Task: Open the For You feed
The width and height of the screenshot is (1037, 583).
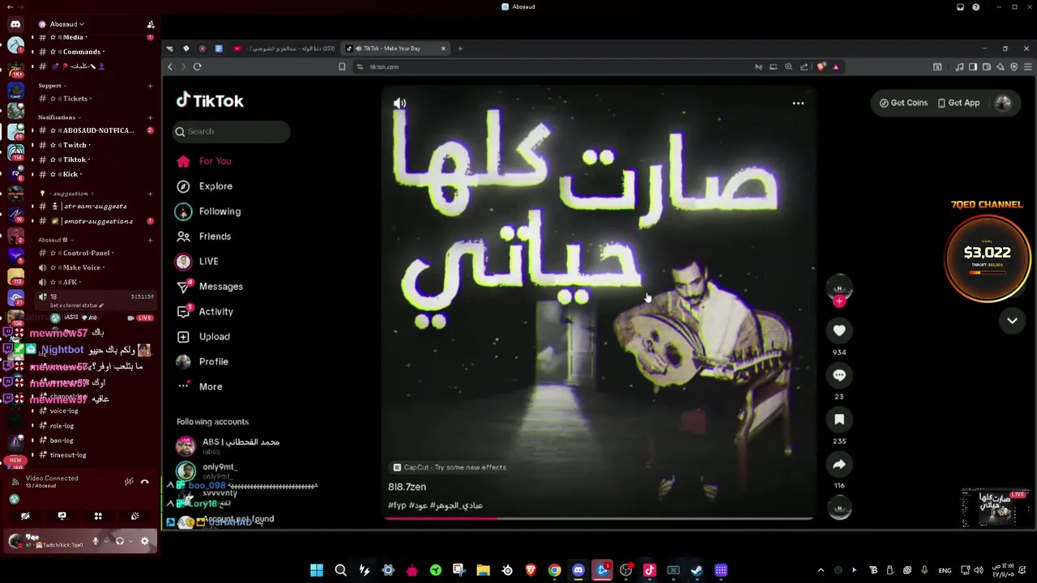Action: pos(204,161)
